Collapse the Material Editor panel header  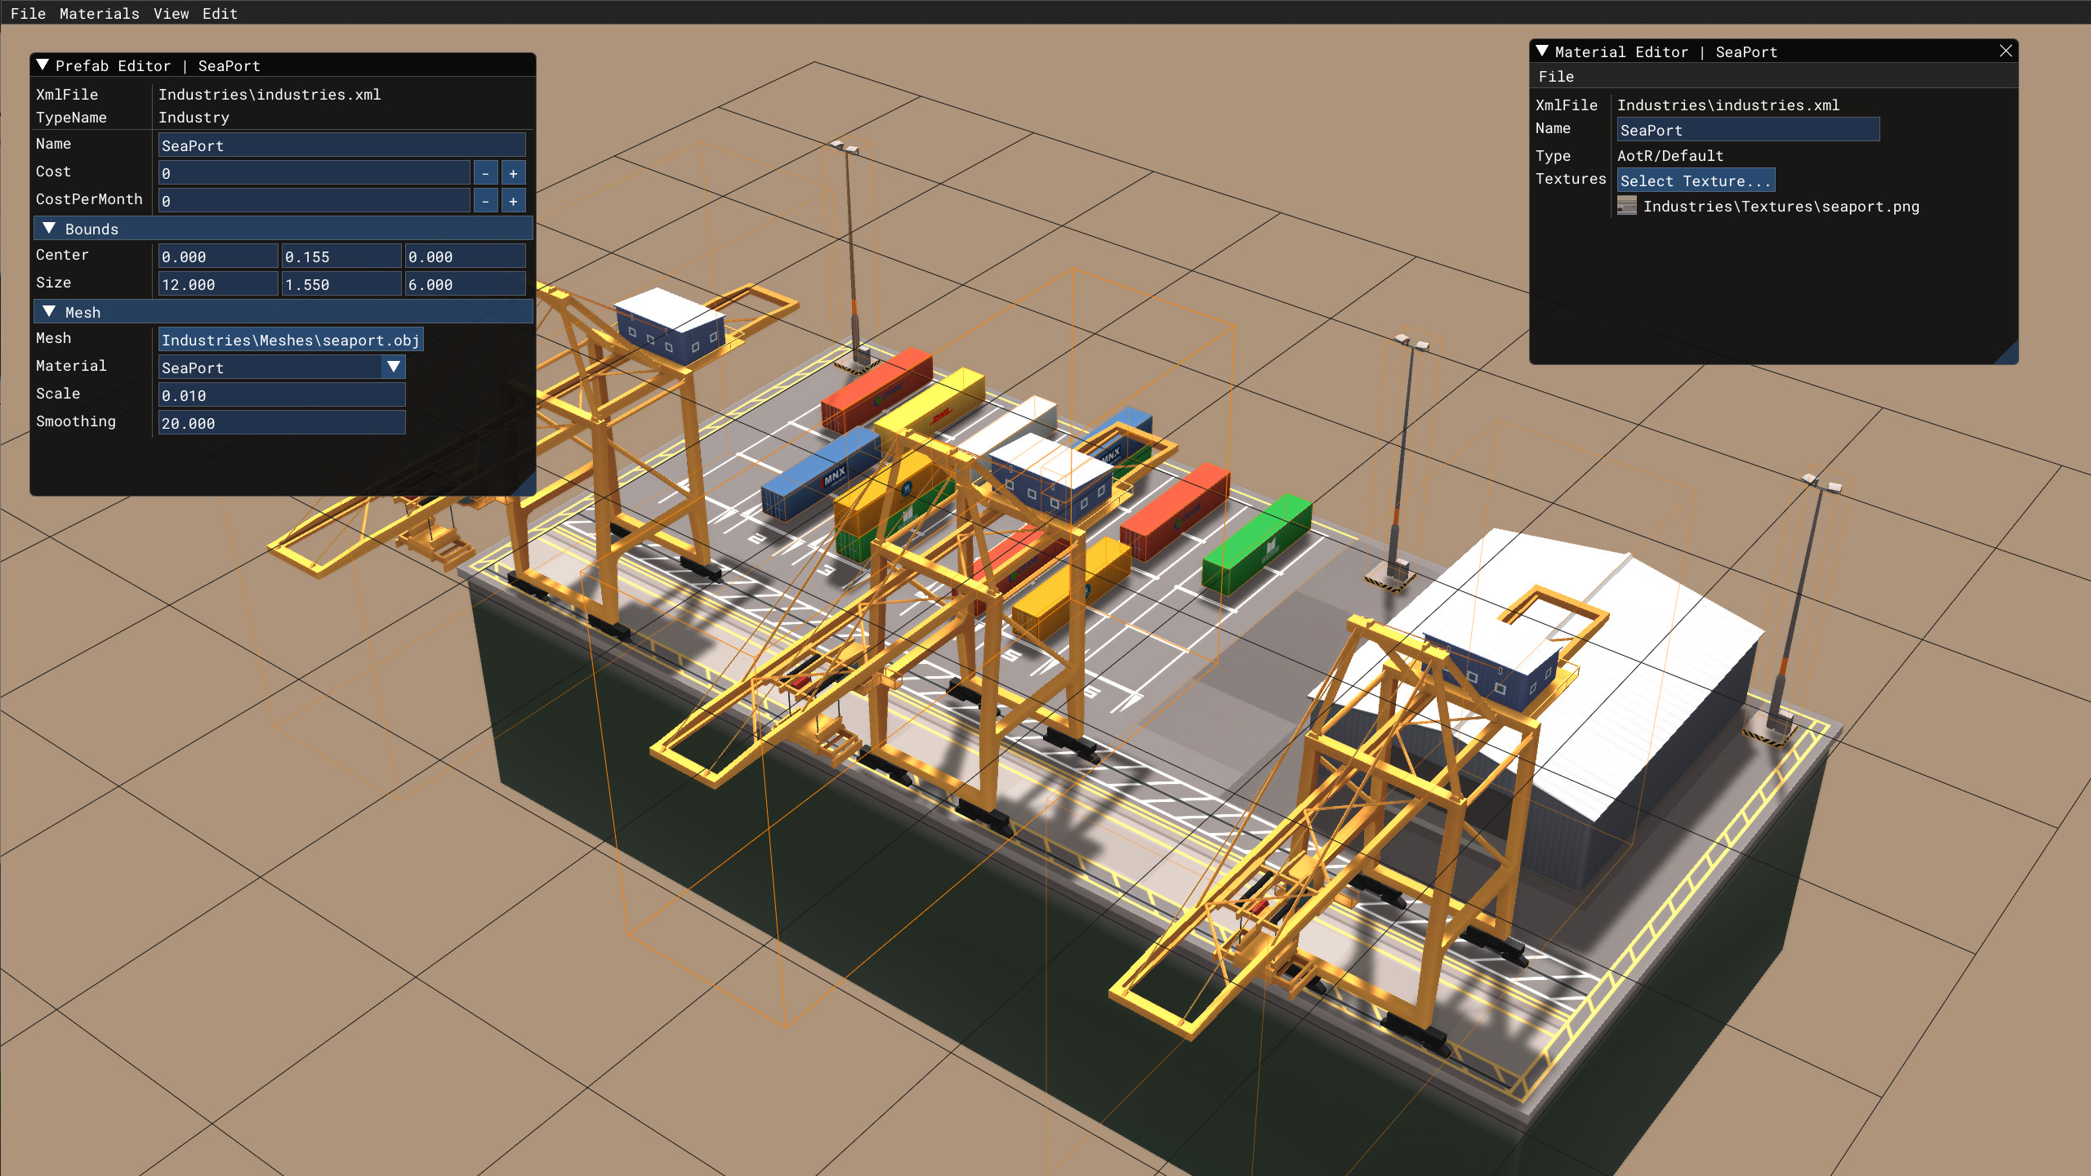click(x=1542, y=51)
